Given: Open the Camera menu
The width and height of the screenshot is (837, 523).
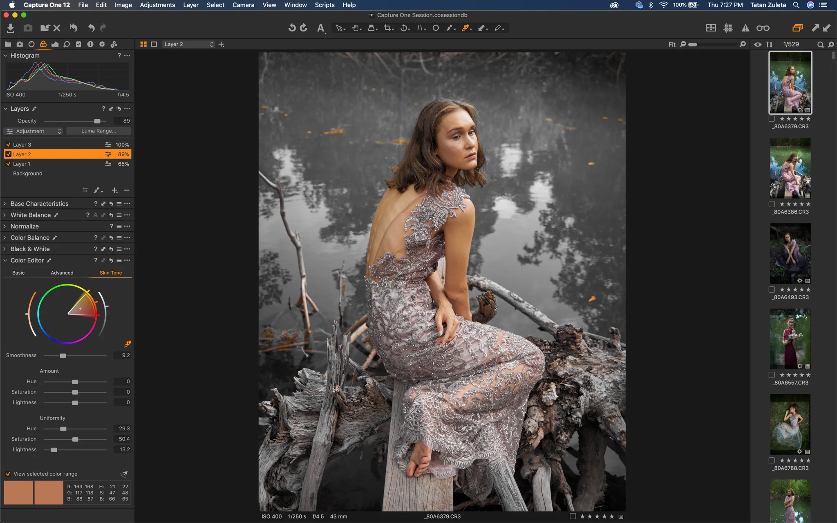Looking at the screenshot, I should (243, 5).
